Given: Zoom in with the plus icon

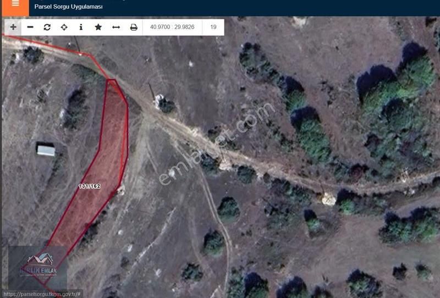Looking at the screenshot, I should pos(13,27).
